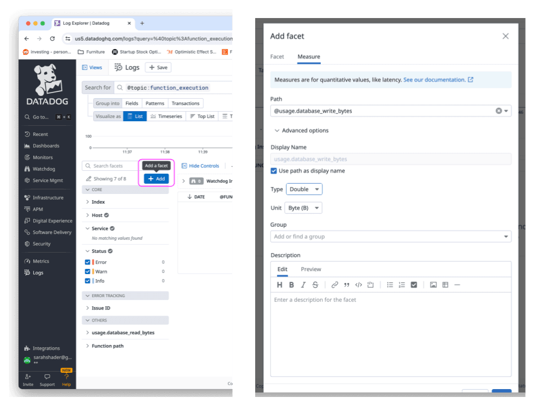Open the Type dropdown showing Double

[x=304, y=189]
